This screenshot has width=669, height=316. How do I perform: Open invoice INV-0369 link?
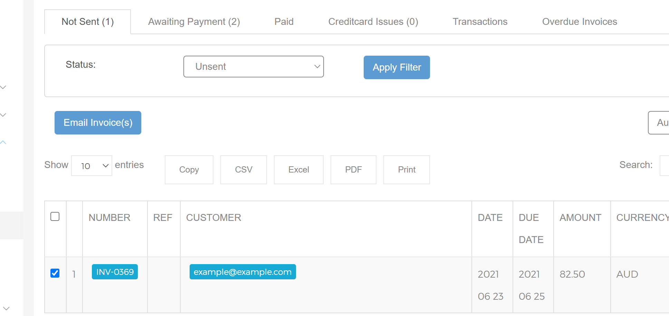(x=115, y=272)
